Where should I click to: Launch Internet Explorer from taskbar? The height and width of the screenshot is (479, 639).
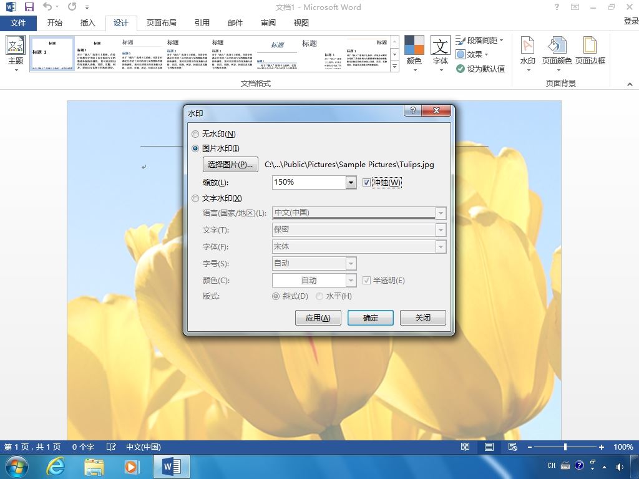click(56, 467)
